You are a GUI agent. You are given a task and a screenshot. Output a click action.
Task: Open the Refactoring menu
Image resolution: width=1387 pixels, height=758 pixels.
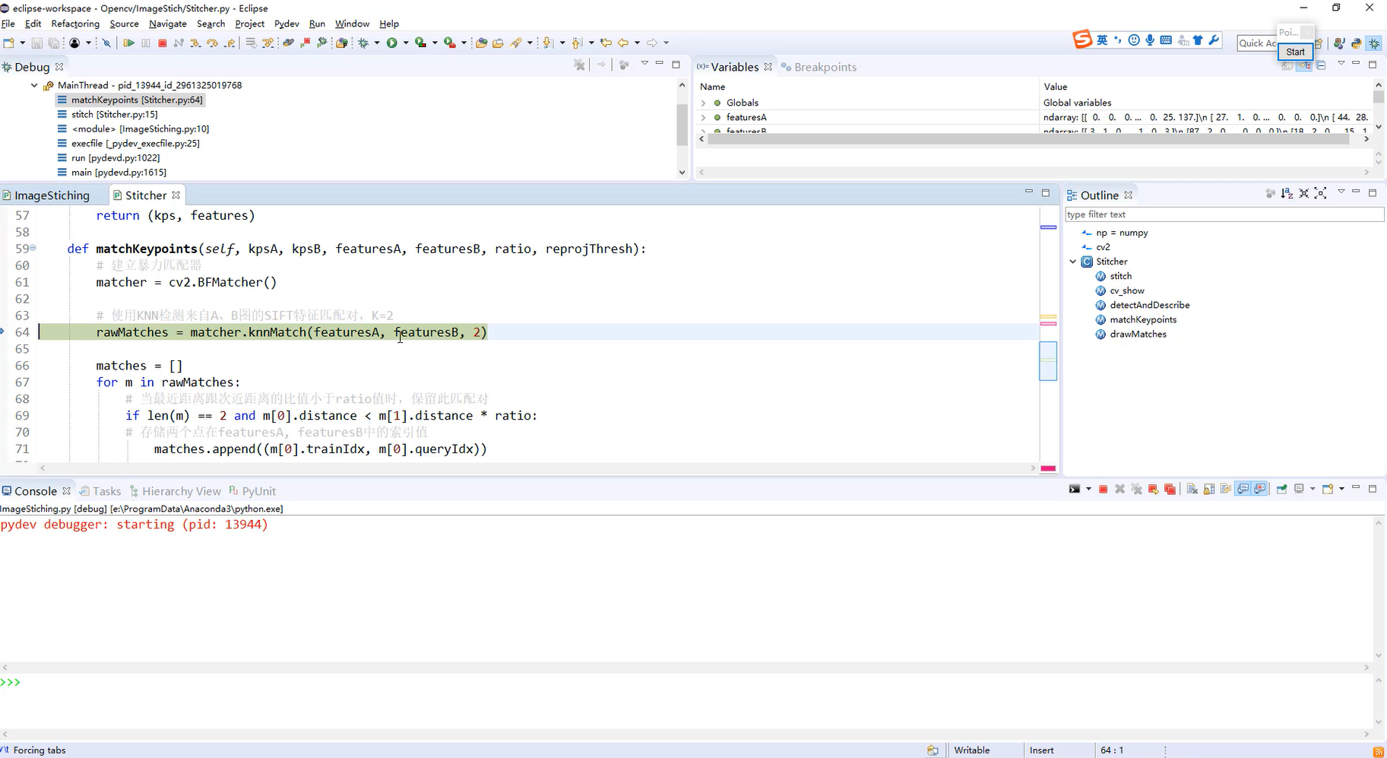coord(75,24)
